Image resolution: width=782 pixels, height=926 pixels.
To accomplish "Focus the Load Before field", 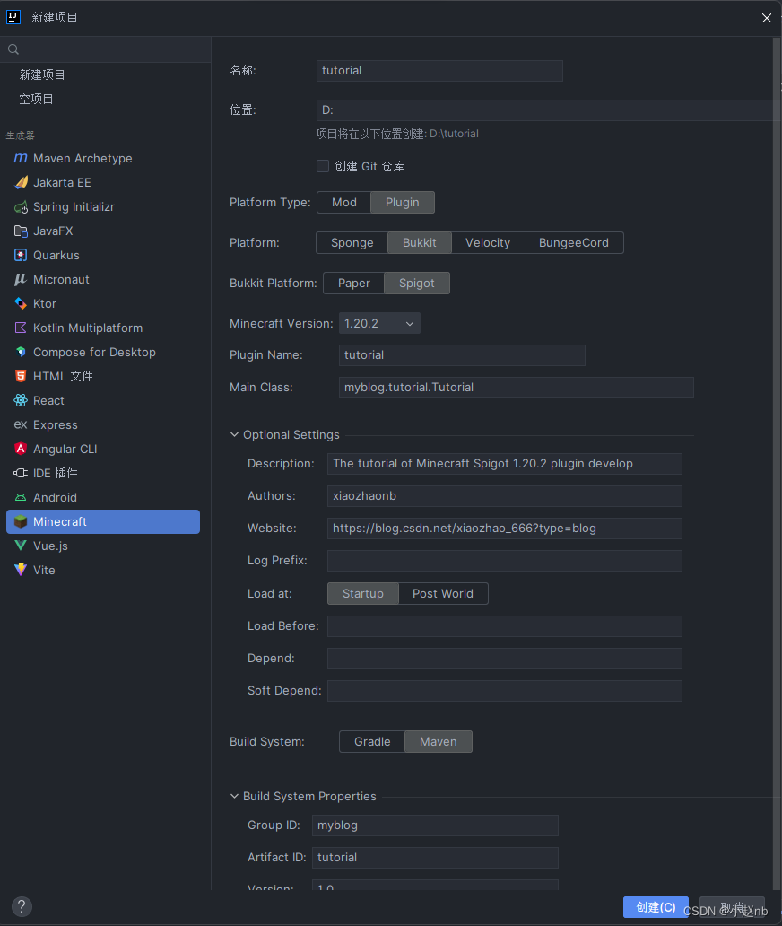I will 505,626.
